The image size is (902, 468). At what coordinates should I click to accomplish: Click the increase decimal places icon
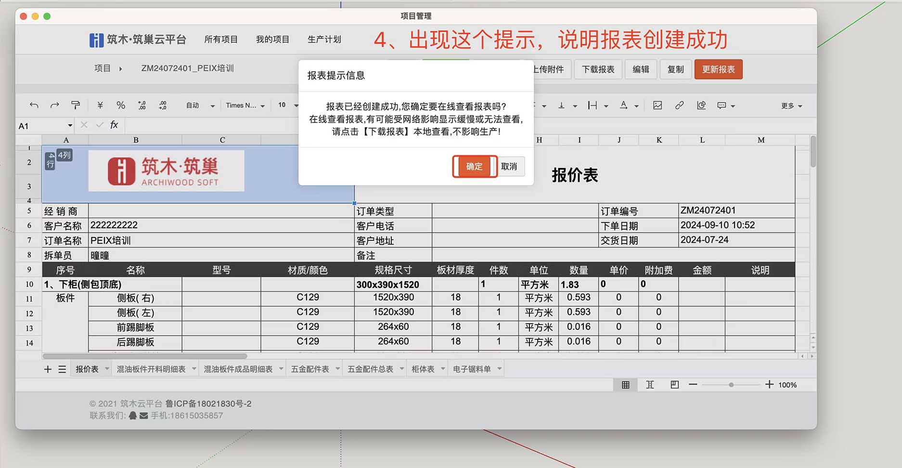(x=142, y=105)
